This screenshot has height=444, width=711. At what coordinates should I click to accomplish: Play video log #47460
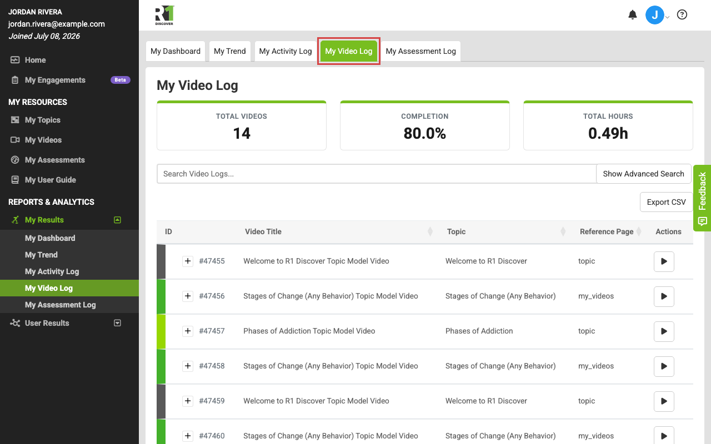(664, 436)
